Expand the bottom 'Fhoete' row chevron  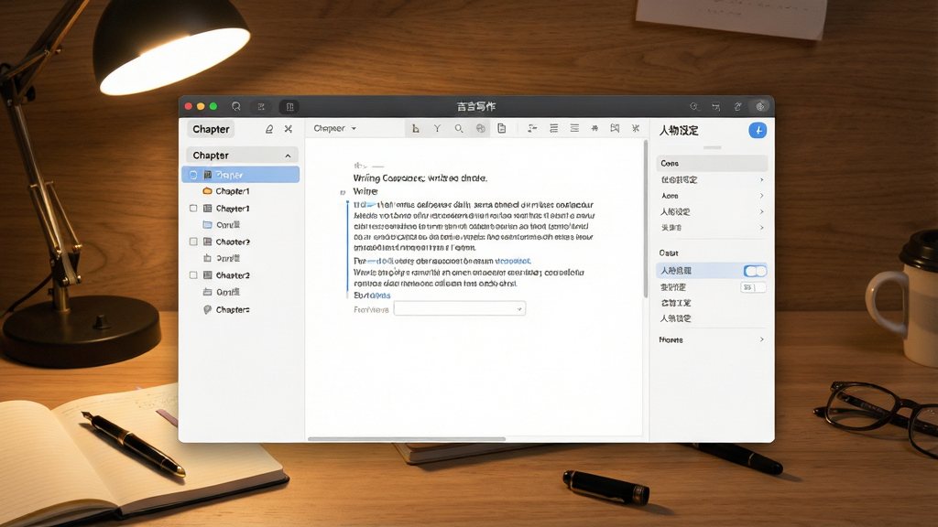[x=761, y=339]
